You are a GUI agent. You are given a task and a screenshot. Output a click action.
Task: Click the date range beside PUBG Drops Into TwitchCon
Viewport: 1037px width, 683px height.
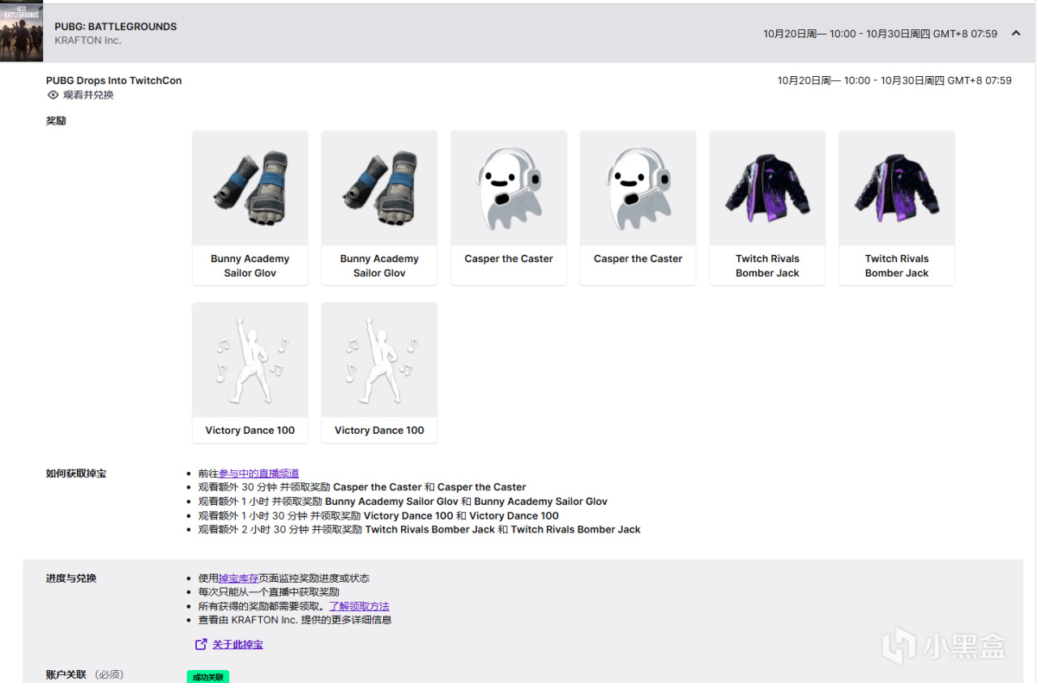click(x=894, y=81)
